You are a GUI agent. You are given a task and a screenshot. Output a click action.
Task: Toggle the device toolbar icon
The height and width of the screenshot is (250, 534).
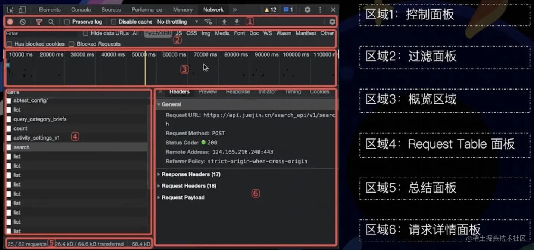[22, 10]
